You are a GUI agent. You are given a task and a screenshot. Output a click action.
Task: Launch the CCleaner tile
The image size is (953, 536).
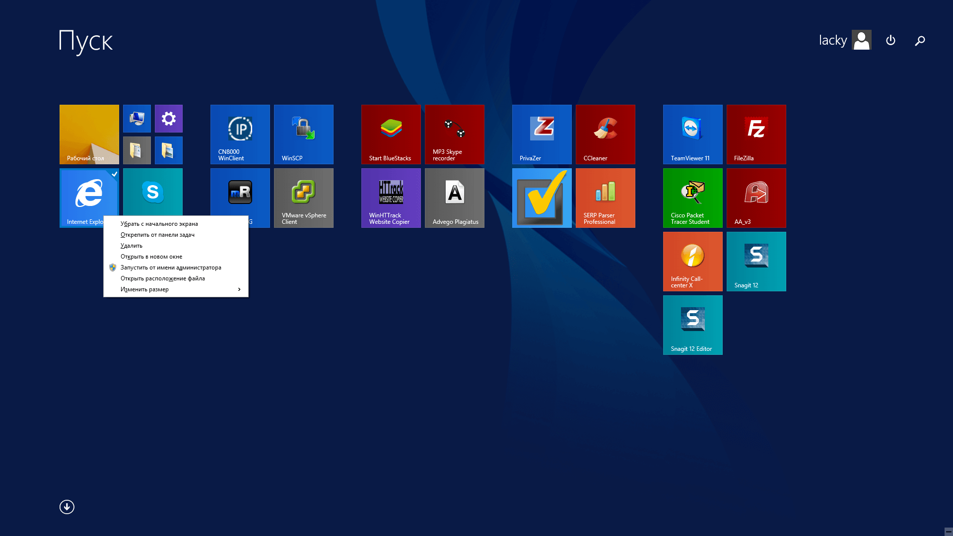pos(605,134)
